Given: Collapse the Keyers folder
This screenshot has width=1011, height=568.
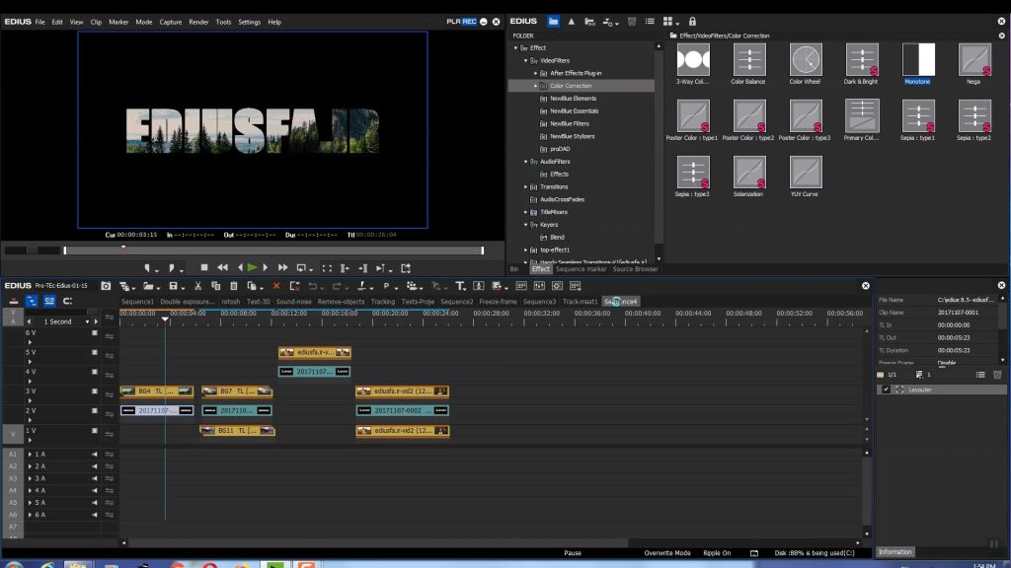Looking at the screenshot, I should tap(525, 225).
